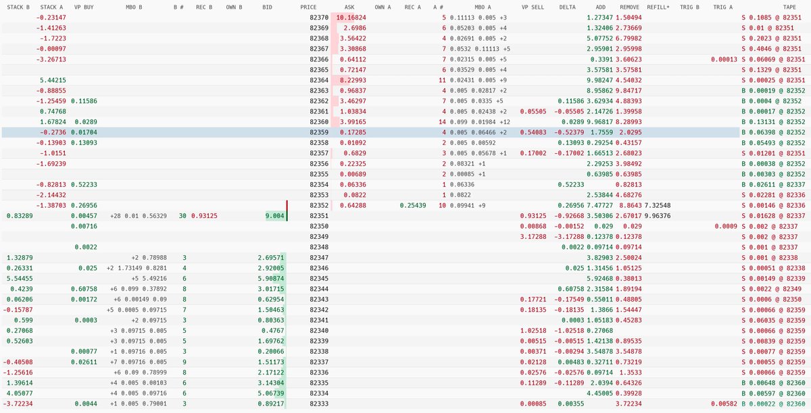Click the VP SELL column header
The image size is (811, 413).
pos(533,6)
